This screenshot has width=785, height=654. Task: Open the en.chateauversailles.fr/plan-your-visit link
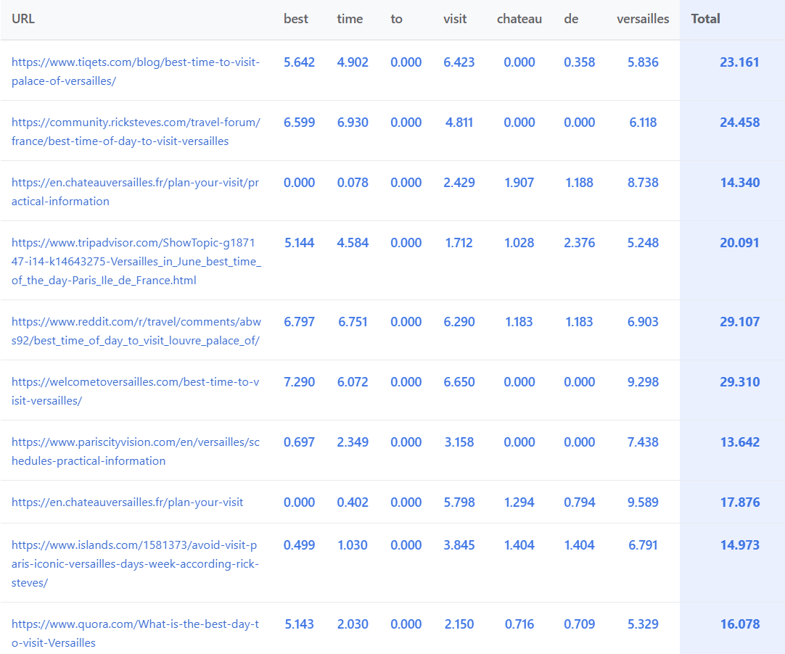[127, 502]
